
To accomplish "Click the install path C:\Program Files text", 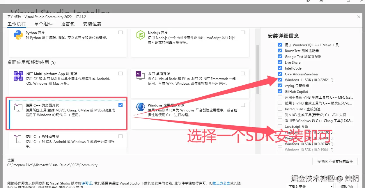I will [x=52, y=165].
